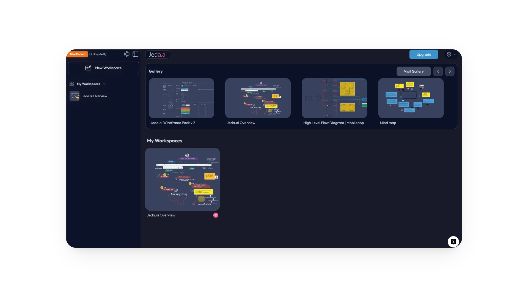Screen dimensions: 528x297
Task: Click the Upgrade button
Action: [424, 54]
